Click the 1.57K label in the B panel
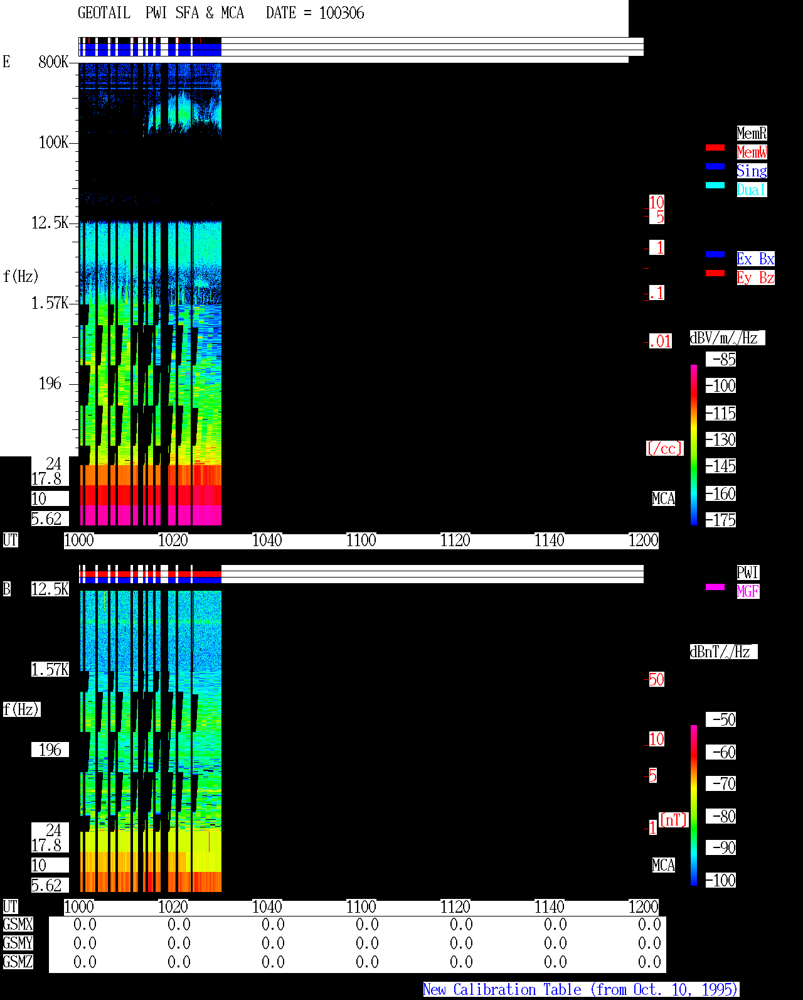803x1000 pixels. click(x=50, y=669)
